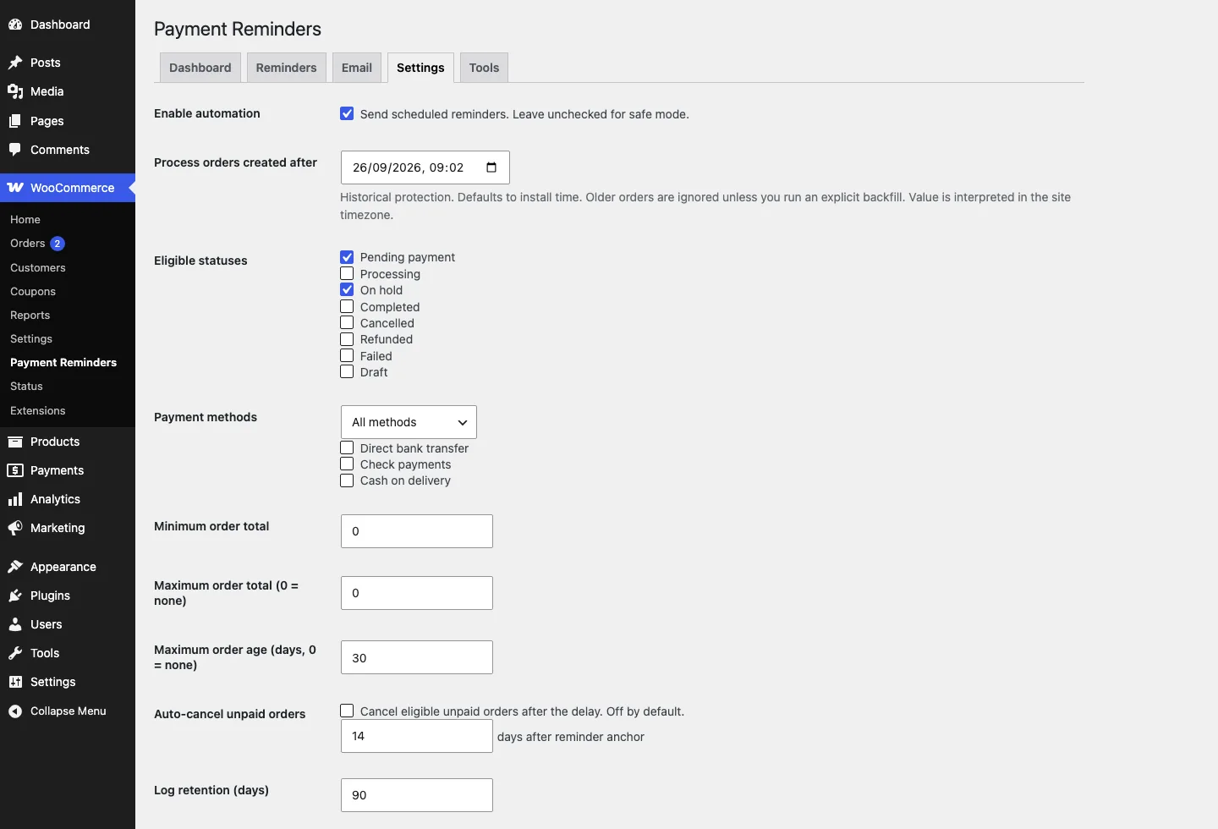Enable Cash on delivery checkbox
Screen dimensions: 1218x829
tap(347, 480)
